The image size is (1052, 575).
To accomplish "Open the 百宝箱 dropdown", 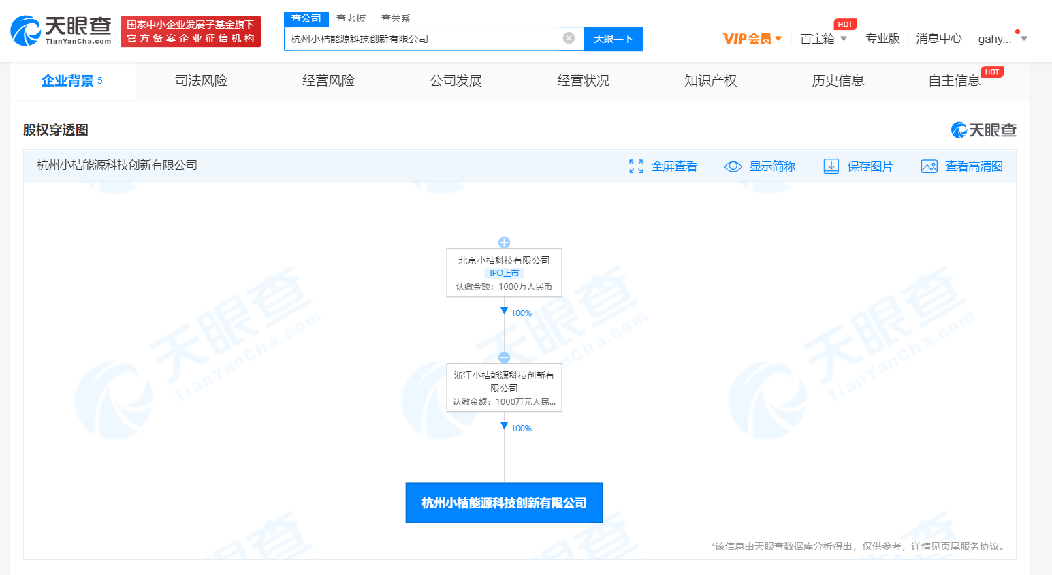I will pos(823,39).
